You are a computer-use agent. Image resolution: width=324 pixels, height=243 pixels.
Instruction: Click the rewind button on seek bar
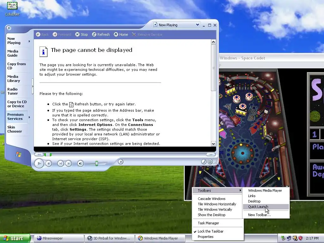pos(39,154)
